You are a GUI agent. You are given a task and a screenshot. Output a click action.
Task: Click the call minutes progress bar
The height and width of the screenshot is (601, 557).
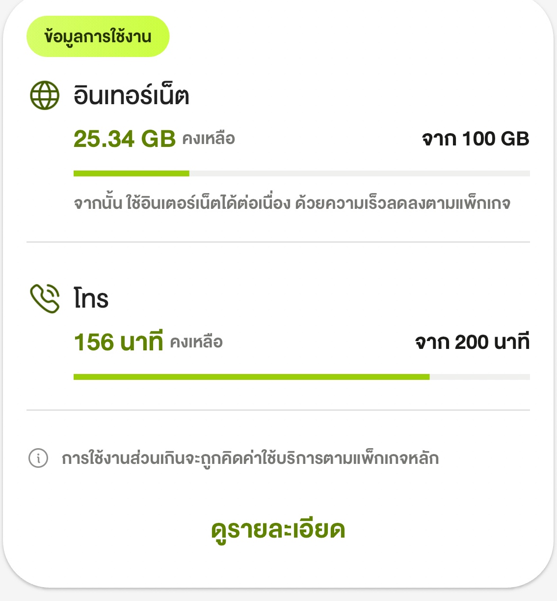302,377
